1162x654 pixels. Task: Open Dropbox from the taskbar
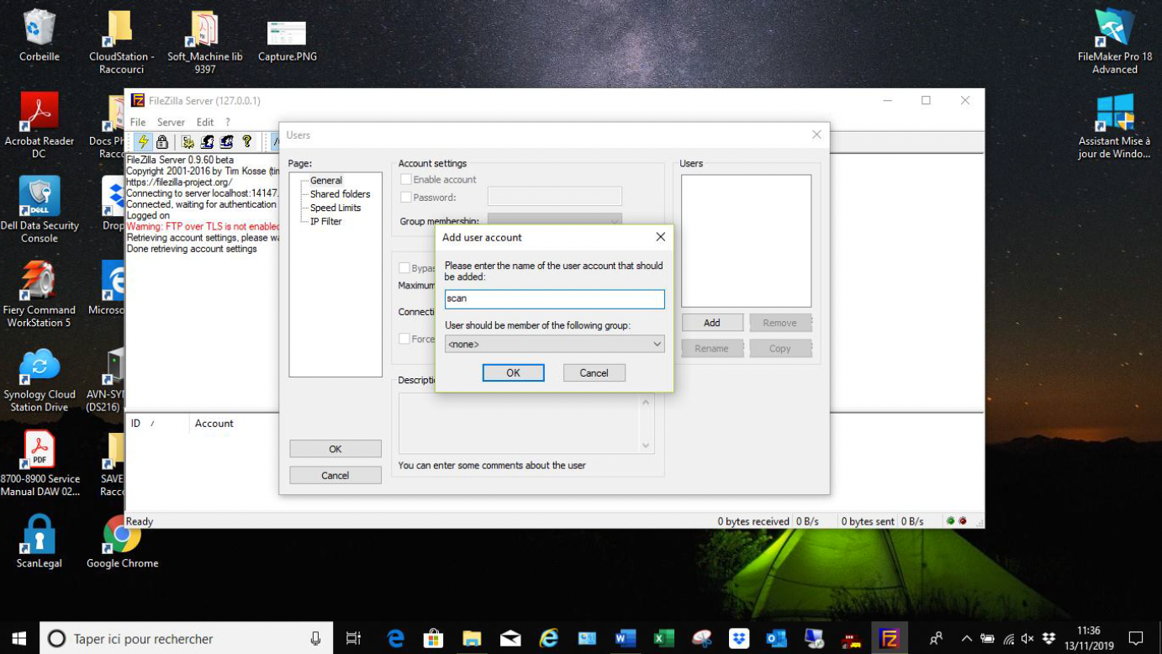[739, 639]
